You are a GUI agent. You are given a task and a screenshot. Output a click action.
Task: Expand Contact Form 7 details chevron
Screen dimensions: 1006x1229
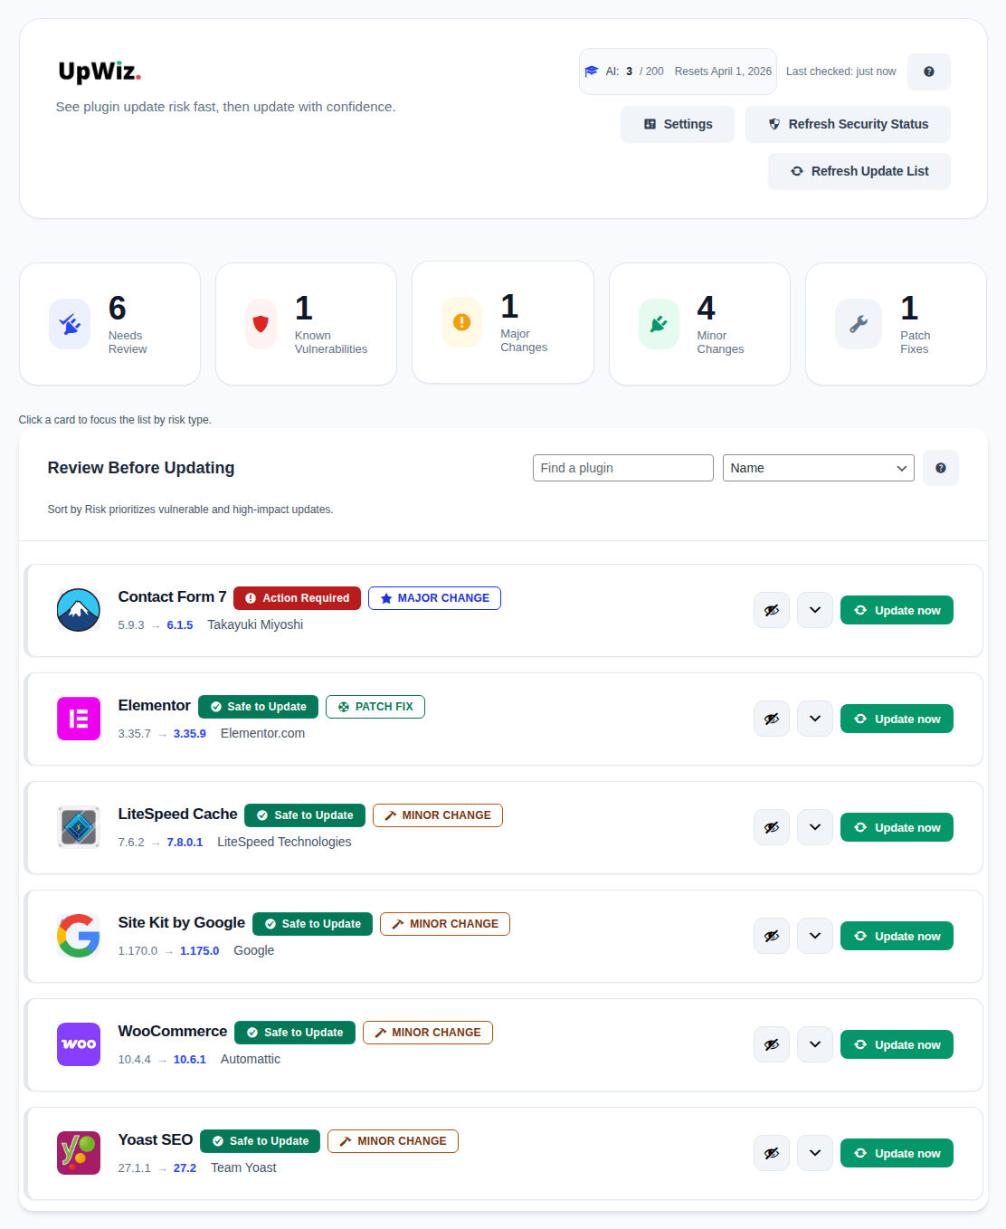click(x=815, y=610)
